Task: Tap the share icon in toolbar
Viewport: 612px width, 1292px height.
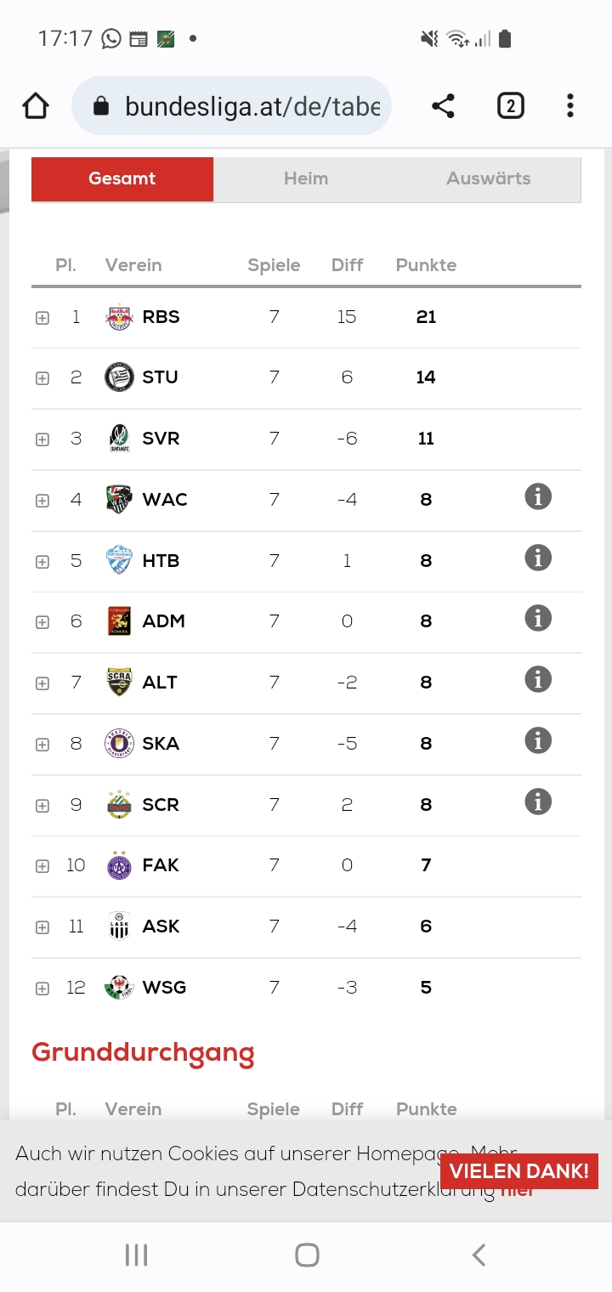Action: 443,106
